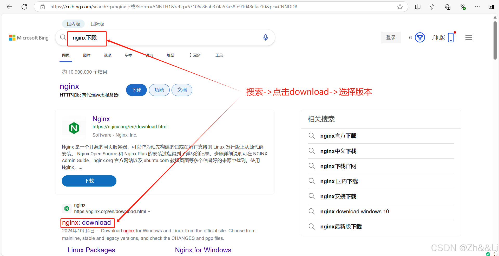The image size is (499, 256).
Task: Open Collections icon in browser toolbar
Action: (x=448, y=7)
